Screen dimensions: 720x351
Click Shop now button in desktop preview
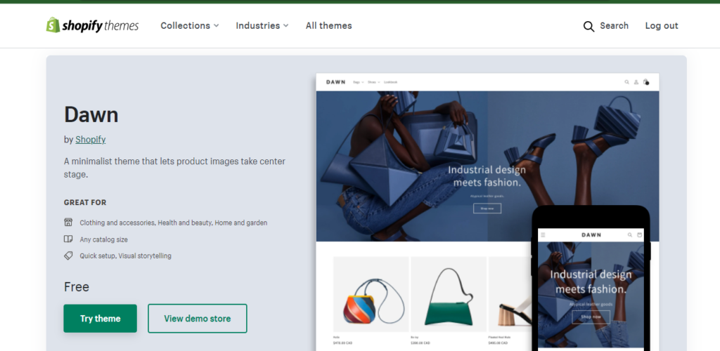click(x=487, y=208)
